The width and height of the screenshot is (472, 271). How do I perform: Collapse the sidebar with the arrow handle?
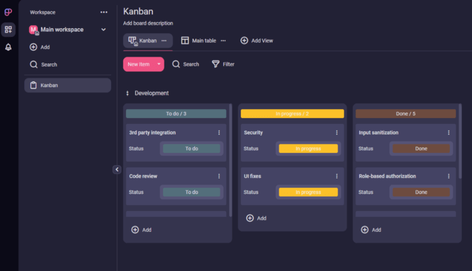[117, 170]
